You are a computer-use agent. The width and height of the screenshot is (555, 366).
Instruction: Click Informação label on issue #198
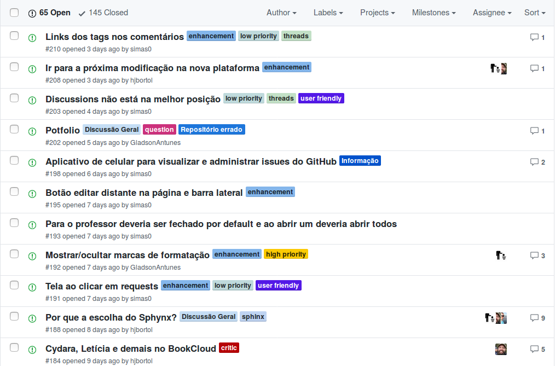point(360,161)
